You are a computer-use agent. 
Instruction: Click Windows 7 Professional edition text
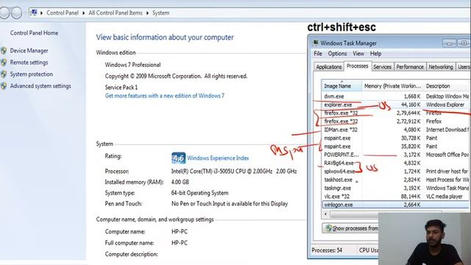pyautogui.click(x=132, y=65)
